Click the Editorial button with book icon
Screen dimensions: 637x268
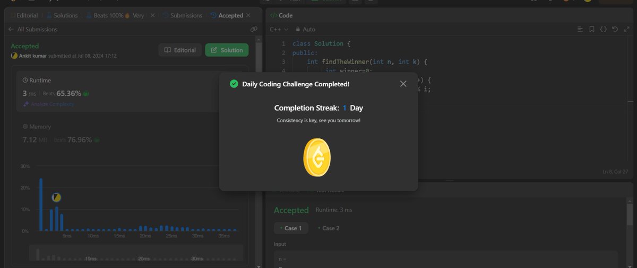tap(180, 50)
